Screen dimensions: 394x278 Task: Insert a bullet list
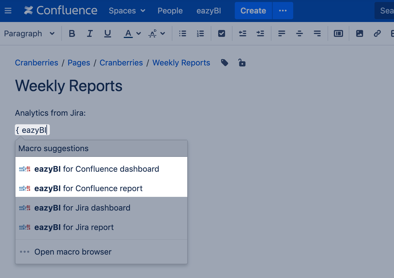tap(182, 33)
